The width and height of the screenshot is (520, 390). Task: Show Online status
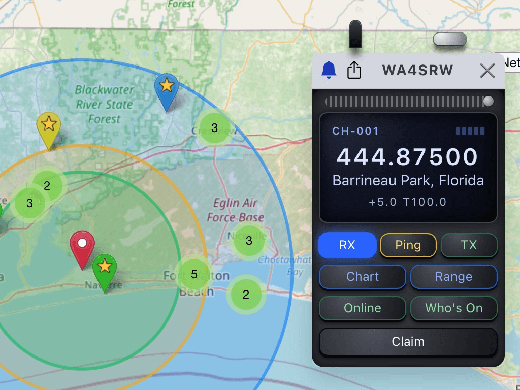363,308
